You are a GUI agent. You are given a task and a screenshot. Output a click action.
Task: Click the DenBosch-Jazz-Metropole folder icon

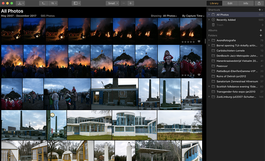coord(213,56)
